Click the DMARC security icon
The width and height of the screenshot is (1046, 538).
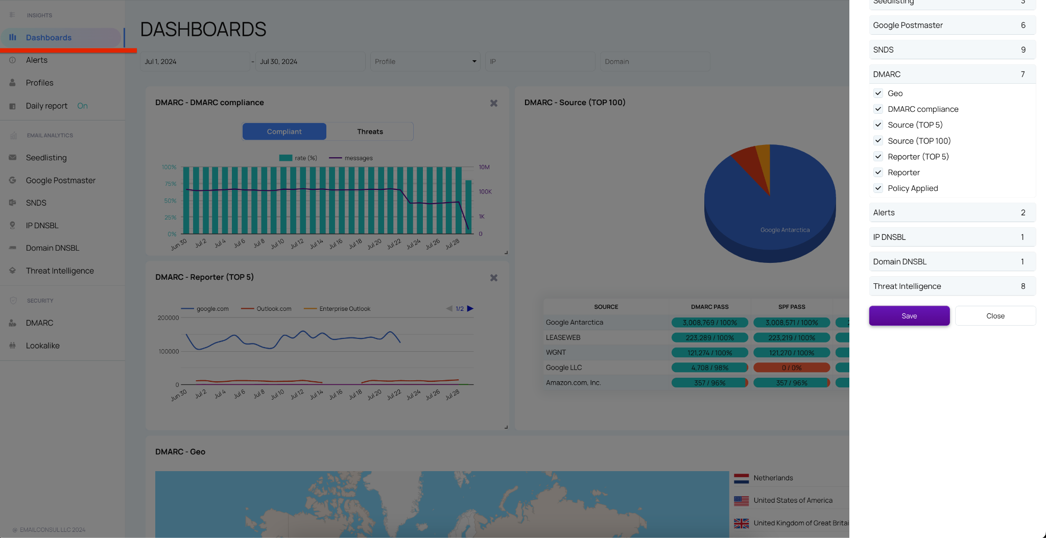tap(13, 323)
